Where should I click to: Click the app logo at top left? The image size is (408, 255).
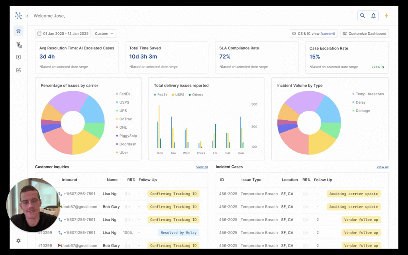click(x=18, y=16)
